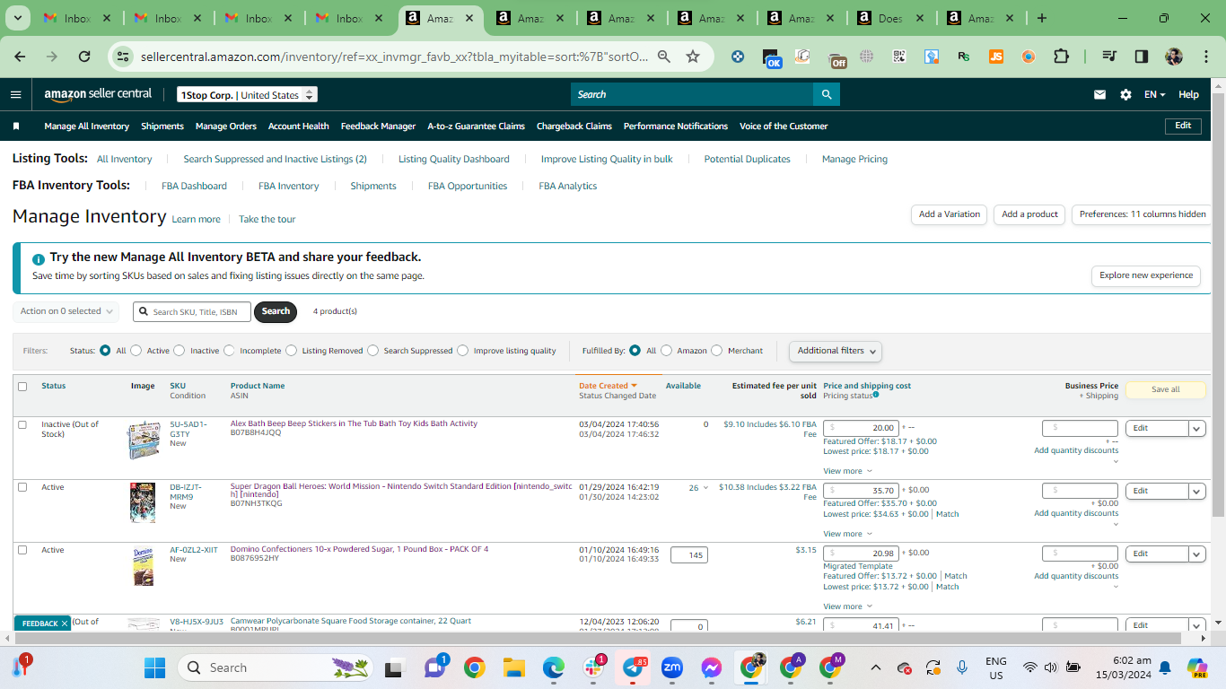Open the Action on 0 selected dropdown
The width and height of the screenshot is (1226, 689).
(66, 311)
